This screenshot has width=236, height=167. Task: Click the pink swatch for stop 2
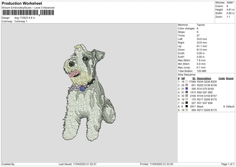(186, 85)
